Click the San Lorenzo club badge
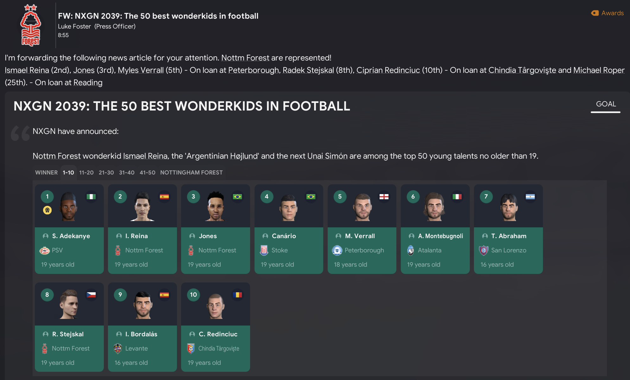The height and width of the screenshot is (380, 630). point(484,250)
